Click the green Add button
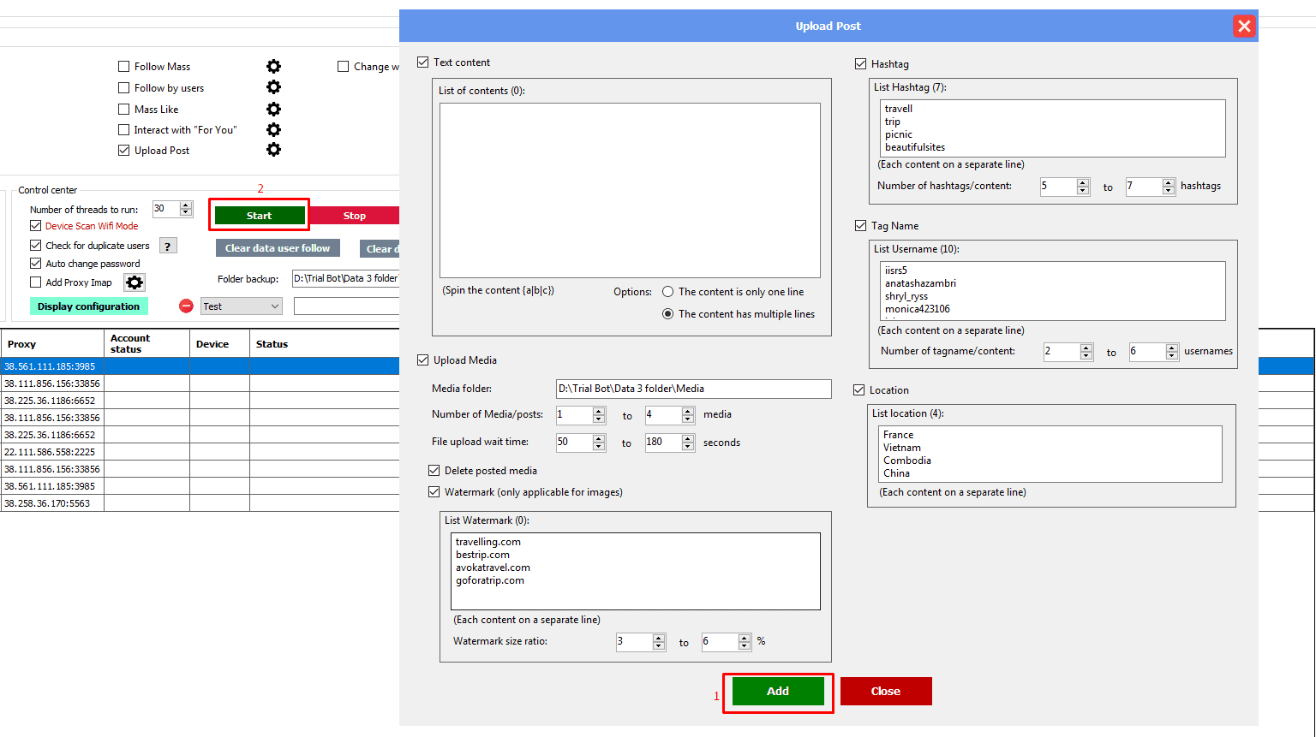Image resolution: width=1316 pixels, height=737 pixels. 777,691
